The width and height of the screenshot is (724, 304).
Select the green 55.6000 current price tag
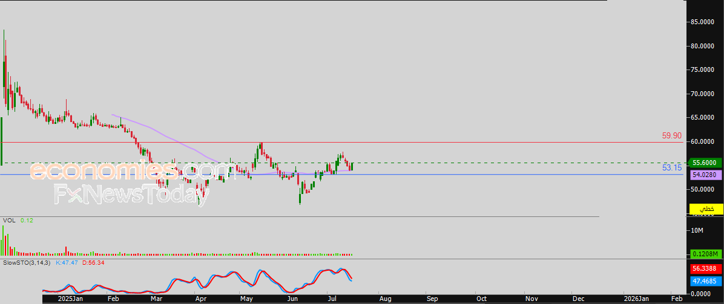[x=704, y=163]
